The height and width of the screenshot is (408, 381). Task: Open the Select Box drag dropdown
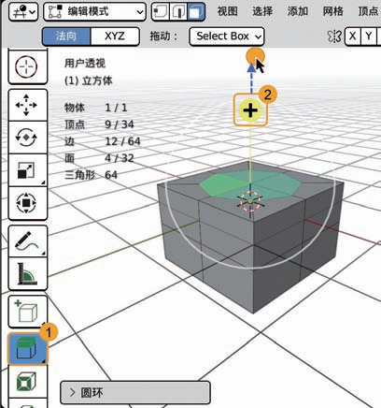click(227, 36)
